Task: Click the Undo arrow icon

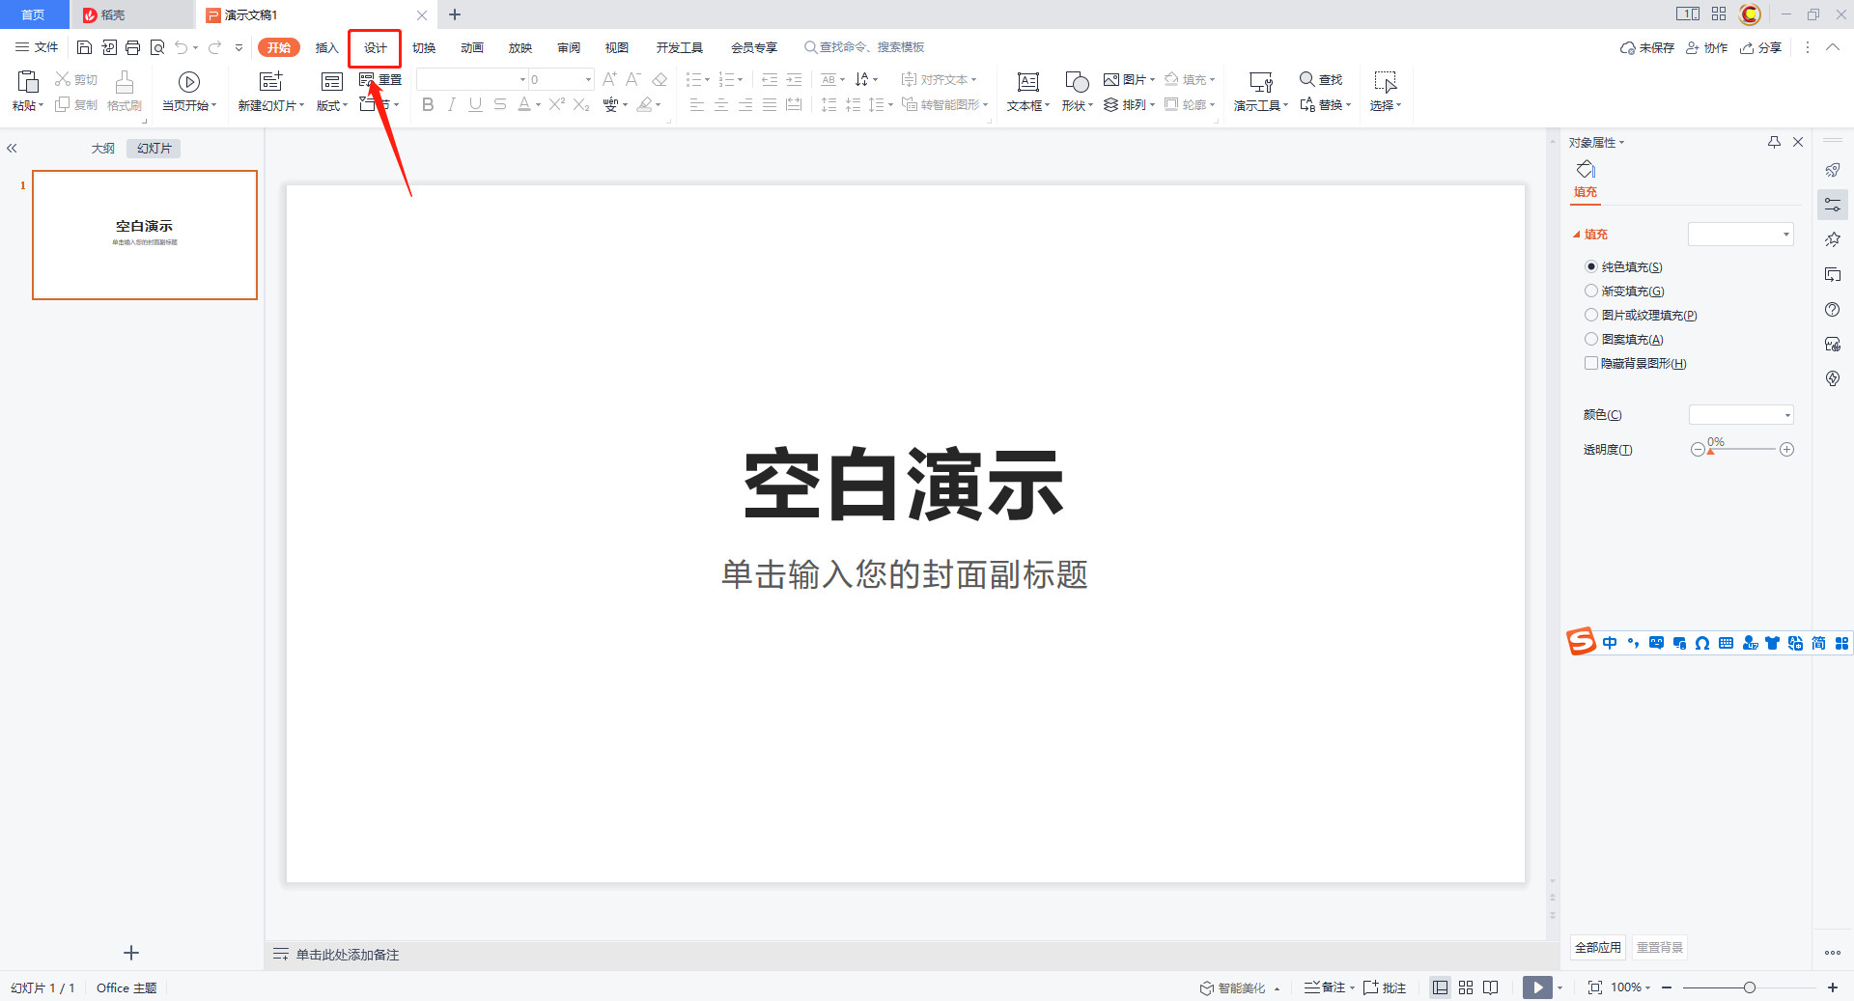Action: 181,47
